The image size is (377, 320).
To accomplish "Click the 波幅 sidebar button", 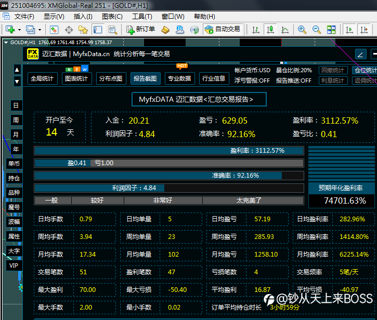I will pyautogui.click(x=15, y=222).
